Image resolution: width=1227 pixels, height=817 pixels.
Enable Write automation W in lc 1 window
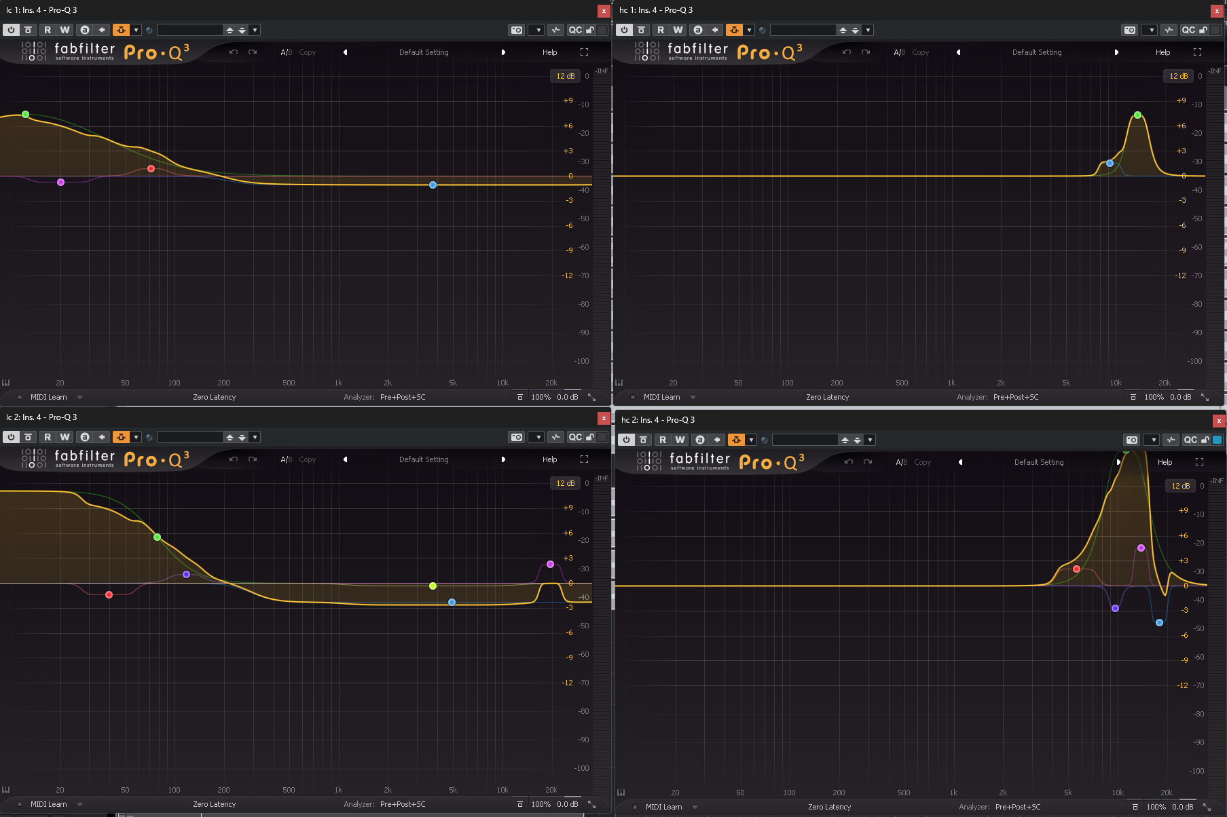pyautogui.click(x=65, y=30)
